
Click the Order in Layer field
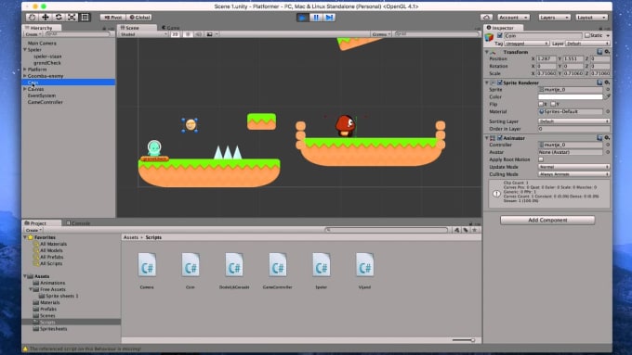click(x=574, y=129)
